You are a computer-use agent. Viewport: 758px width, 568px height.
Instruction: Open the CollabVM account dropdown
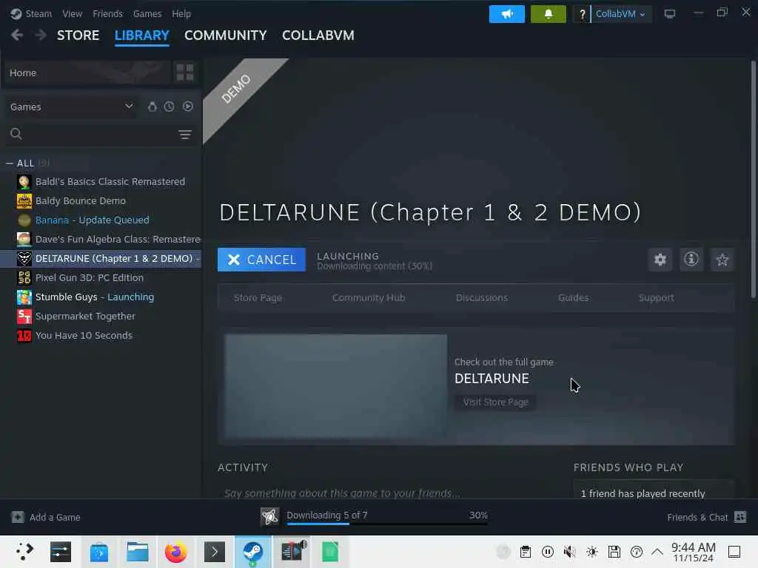click(620, 14)
